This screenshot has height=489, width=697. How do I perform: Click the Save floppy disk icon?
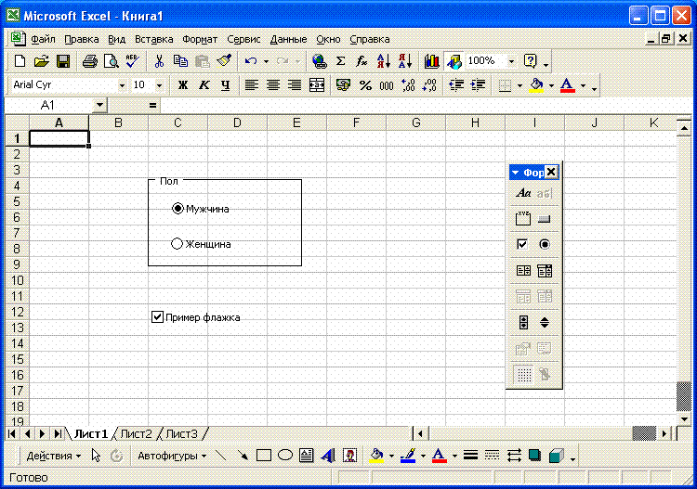click(x=63, y=61)
